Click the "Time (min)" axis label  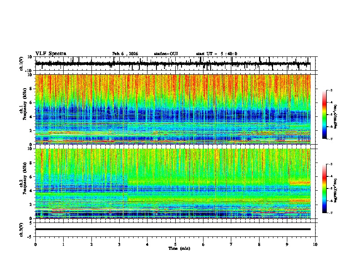(x=179, y=248)
